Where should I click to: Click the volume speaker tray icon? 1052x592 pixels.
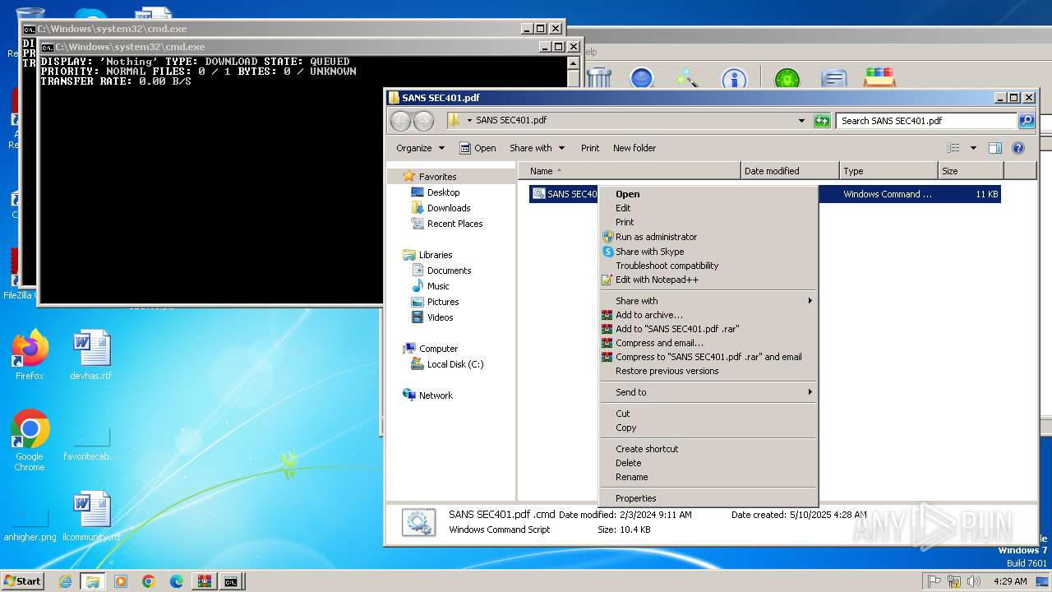point(974,581)
